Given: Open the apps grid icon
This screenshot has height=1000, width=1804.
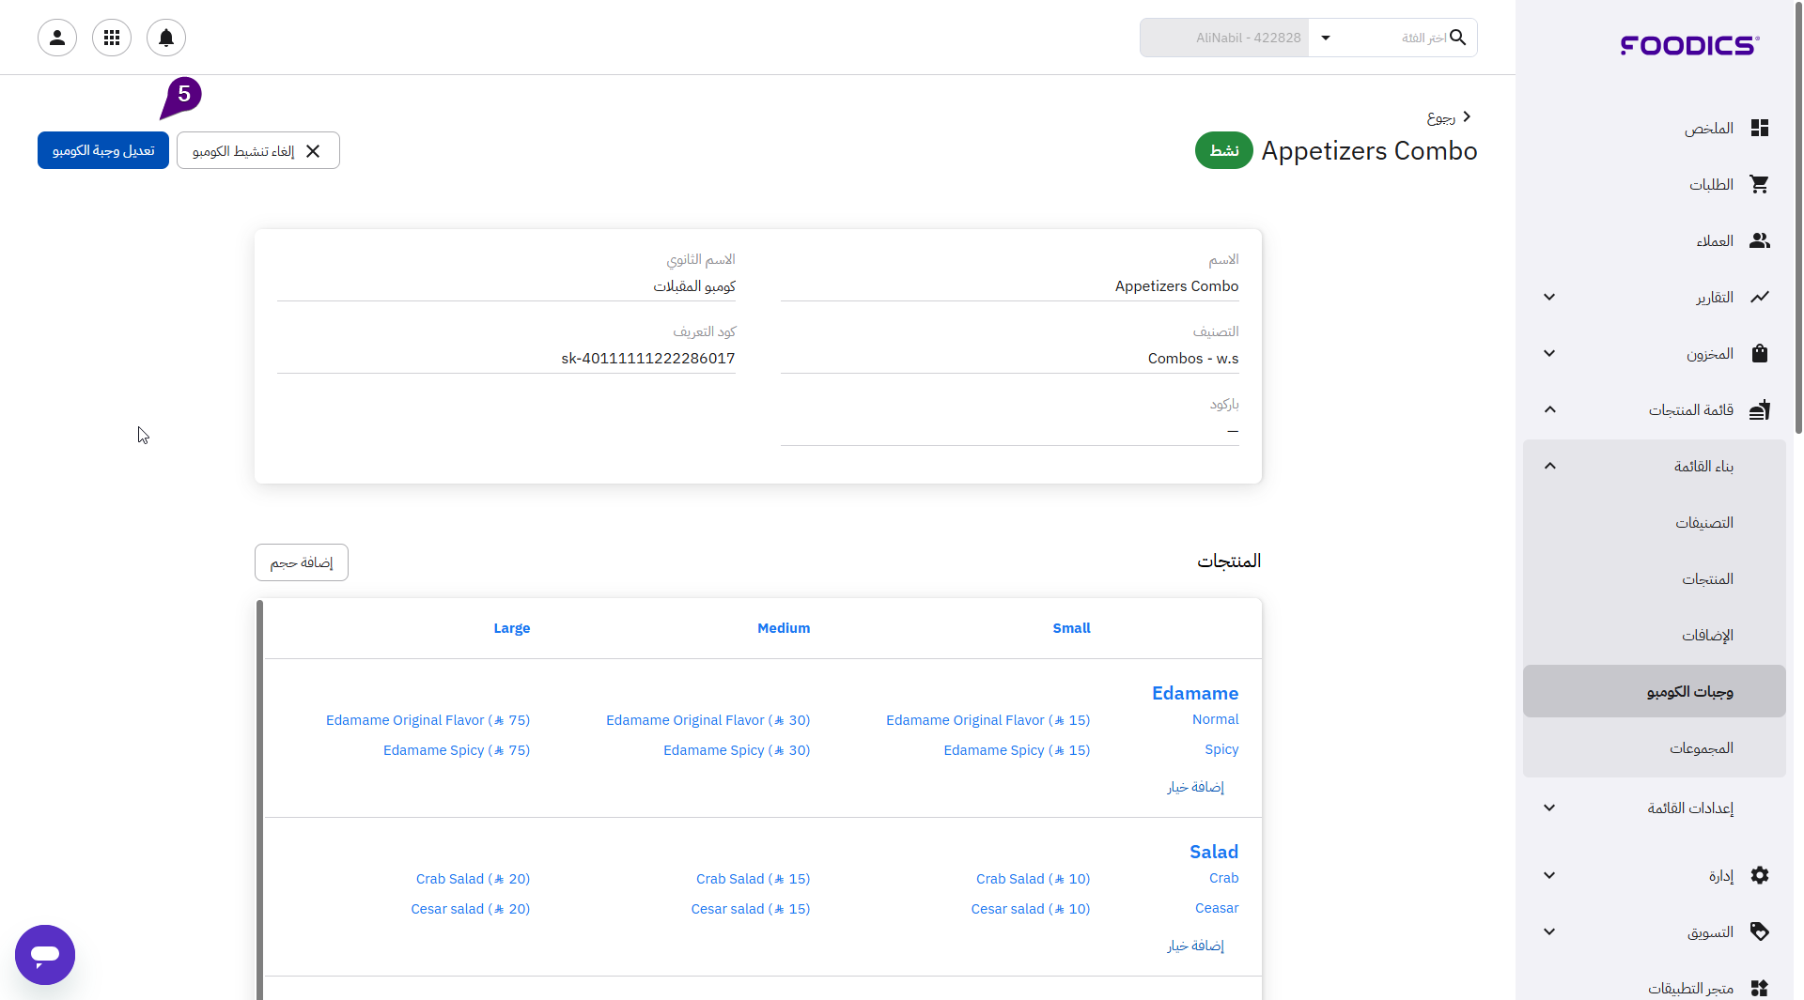Looking at the screenshot, I should tap(112, 38).
